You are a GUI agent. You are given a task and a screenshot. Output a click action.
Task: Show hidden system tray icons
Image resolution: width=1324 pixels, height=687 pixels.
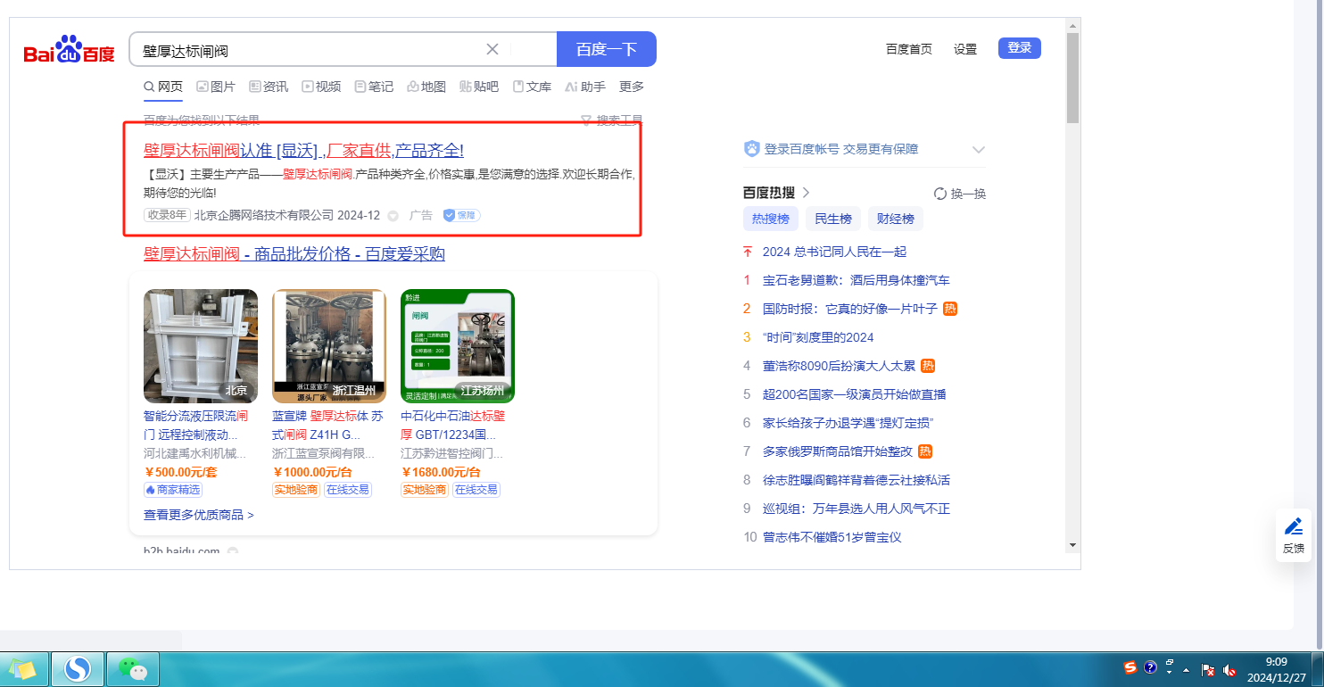1186,669
